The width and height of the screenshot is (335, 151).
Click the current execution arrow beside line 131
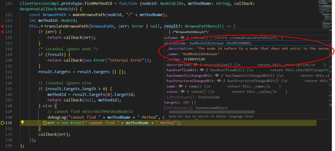pos(3,123)
